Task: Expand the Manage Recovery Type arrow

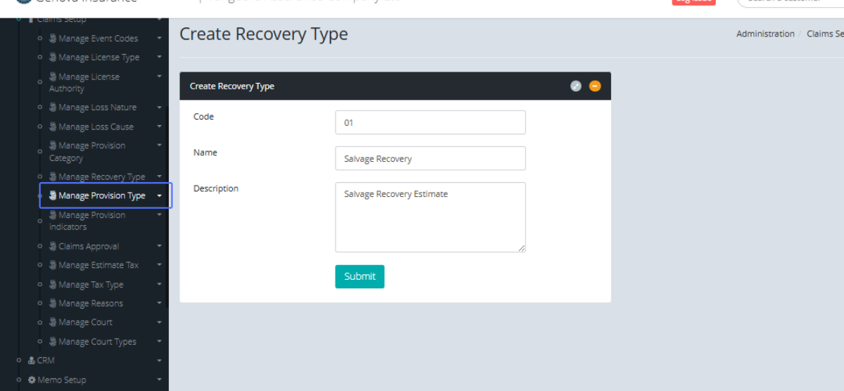Action: click(160, 177)
